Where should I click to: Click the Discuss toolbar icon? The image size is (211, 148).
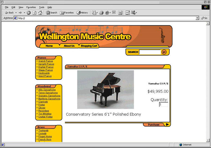[120, 13]
